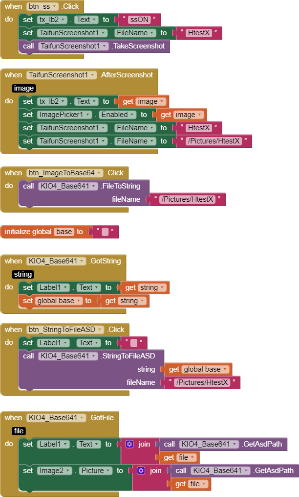Select the .GotString event label
The width and height of the screenshot is (299, 497).
(x=105, y=261)
